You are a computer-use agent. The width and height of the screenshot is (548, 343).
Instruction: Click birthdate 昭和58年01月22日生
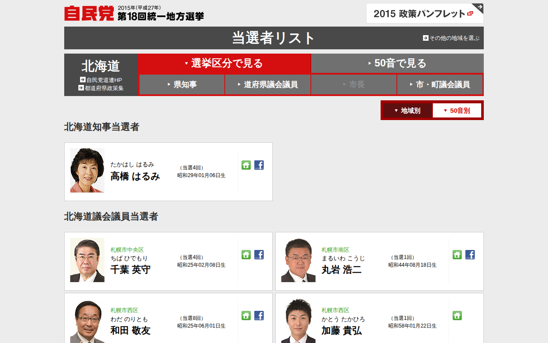pyautogui.click(x=413, y=326)
